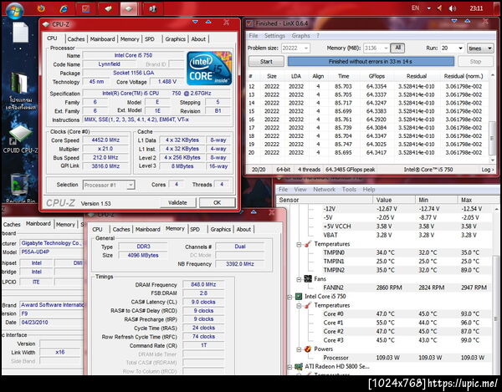Click the LinX window title icon
Image resolution: width=502 pixels, height=392 pixels.
(249, 23)
